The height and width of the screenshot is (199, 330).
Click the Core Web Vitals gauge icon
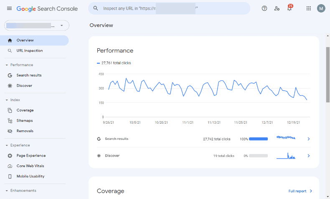coord(10,166)
